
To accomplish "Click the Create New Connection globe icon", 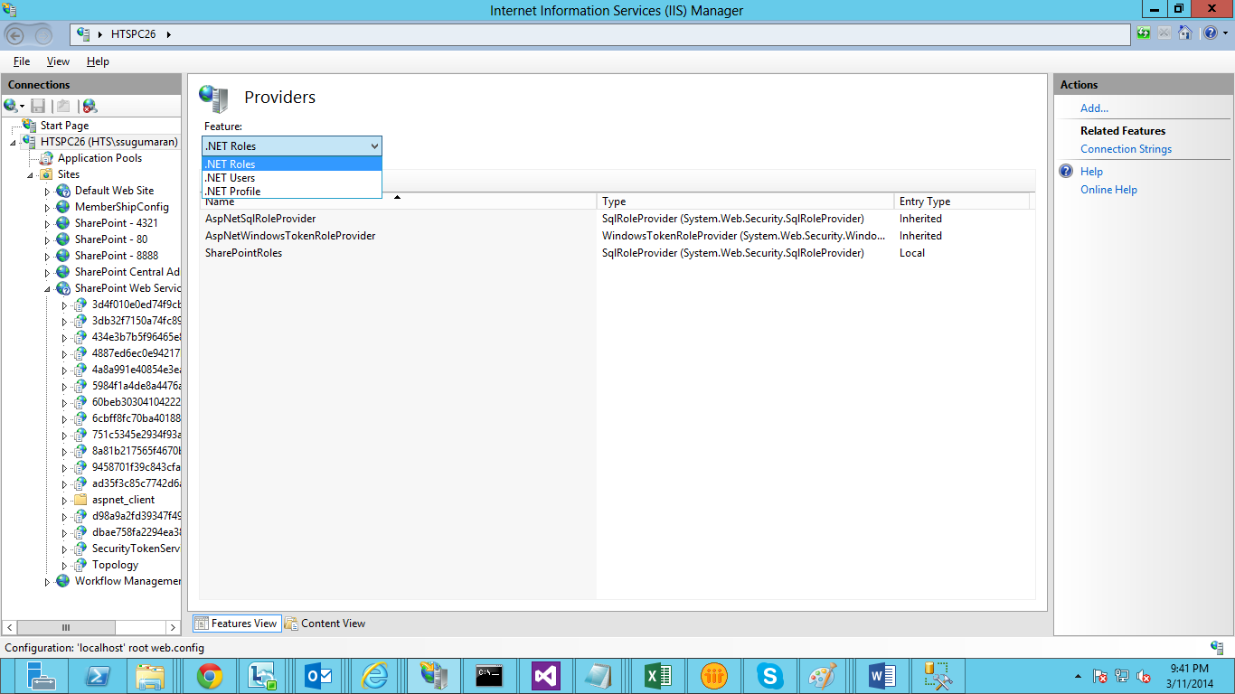I will coord(11,106).
